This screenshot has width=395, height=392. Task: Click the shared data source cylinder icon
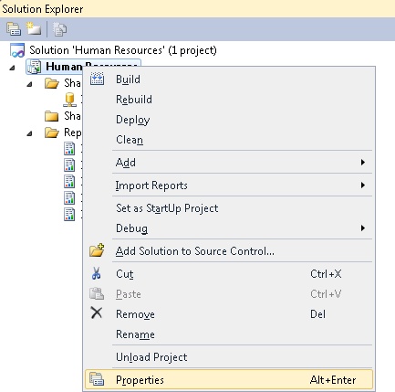click(x=69, y=100)
